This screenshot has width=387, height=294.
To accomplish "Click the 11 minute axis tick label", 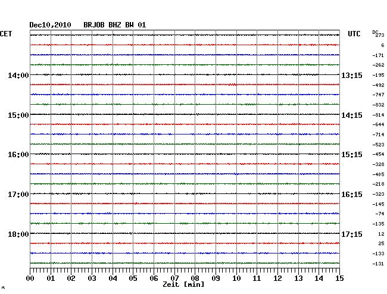I will [257, 278].
